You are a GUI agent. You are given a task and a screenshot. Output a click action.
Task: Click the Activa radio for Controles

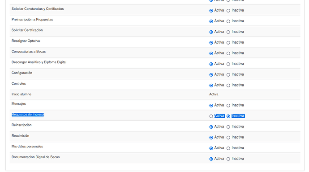pos(211,85)
